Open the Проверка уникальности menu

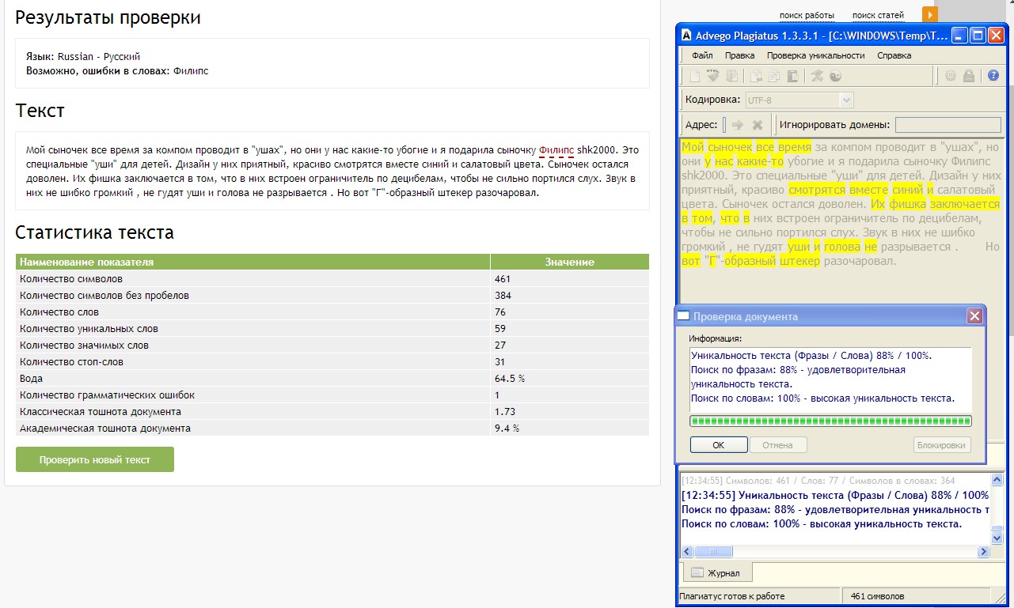pos(815,55)
